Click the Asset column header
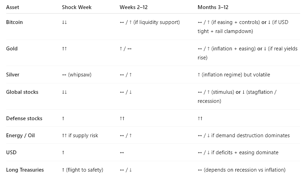Image resolution: width=306 pixels, height=181 pixels. [x=13, y=7]
